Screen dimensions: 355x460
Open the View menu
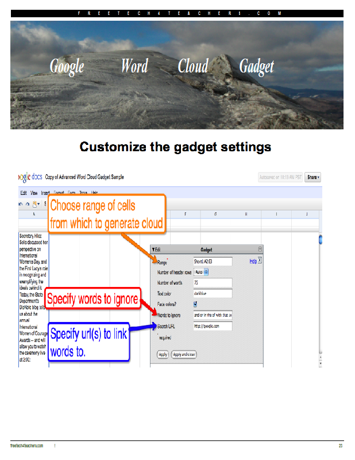pyautogui.click(x=34, y=193)
